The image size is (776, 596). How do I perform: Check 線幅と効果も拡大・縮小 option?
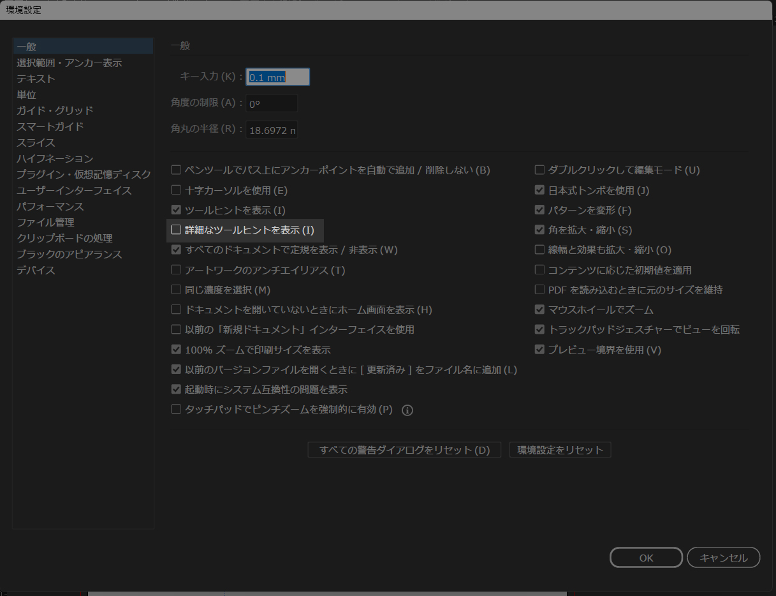(x=540, y=250)
